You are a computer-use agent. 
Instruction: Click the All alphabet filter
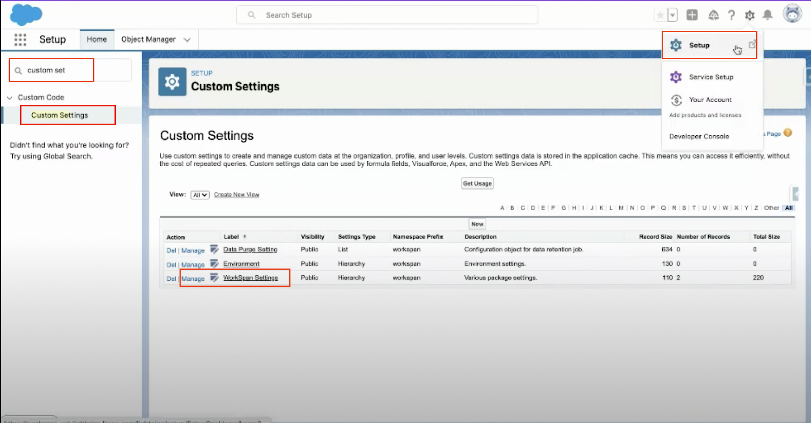coord(789,208)
